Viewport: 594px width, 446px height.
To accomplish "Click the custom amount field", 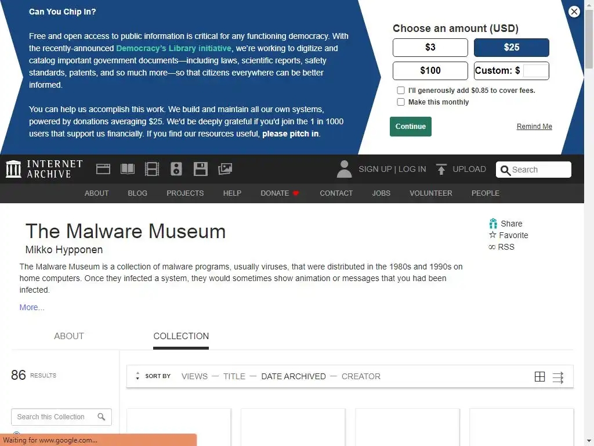I will 535,71.
